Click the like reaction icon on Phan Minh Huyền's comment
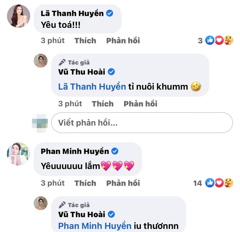 [209, 183]
